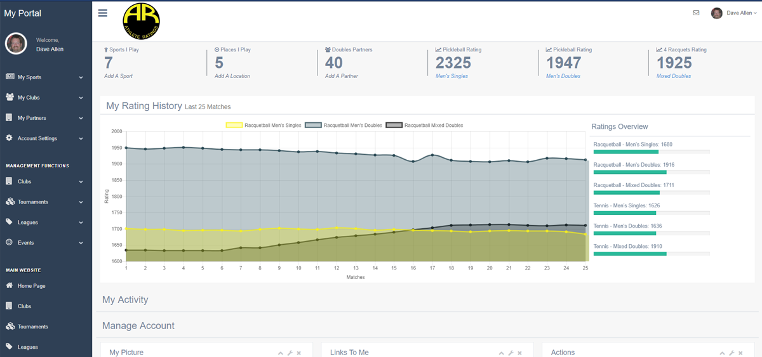Image resolution: width=762 pixels, height=357 pixels.
Task: Open the Men's Singles pickleball rating link
Action: point(451,76)
